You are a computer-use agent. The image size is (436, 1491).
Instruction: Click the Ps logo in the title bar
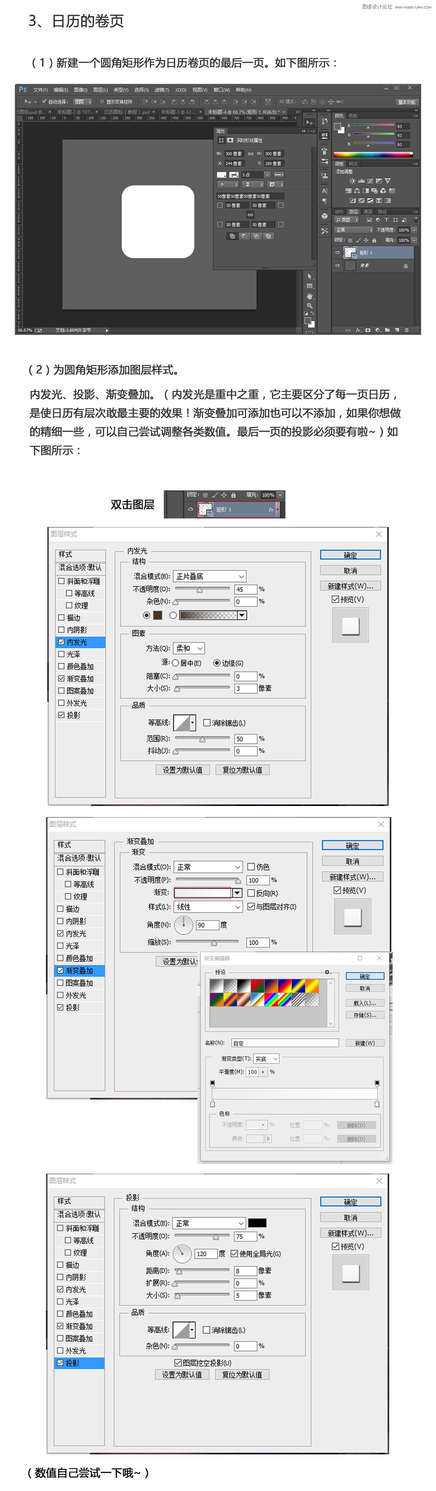pos(23,89)
